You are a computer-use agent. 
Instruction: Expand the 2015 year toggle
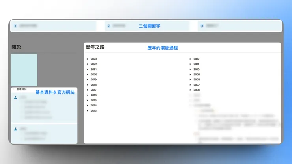[x=88, y=101]
